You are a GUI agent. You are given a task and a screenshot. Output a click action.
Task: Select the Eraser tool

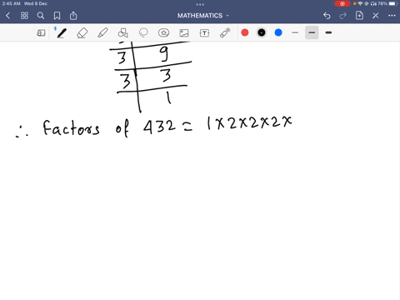tap(82, 32)
